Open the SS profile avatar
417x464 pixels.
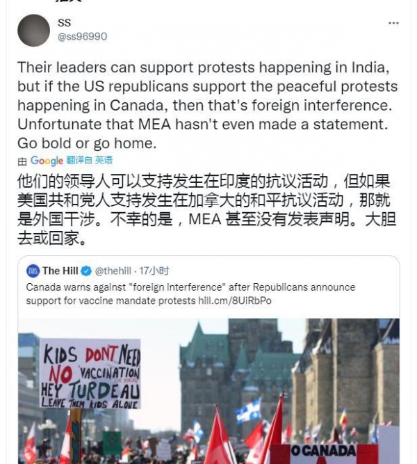[x=33, y=30]
